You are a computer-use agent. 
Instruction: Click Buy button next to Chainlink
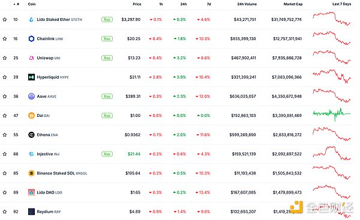coord(107,39)
